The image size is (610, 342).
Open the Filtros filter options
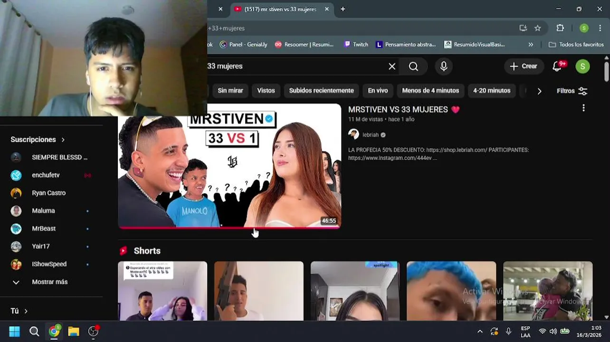click(x=572, y=91)
